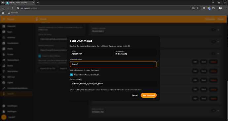Viewport: 228px width, 121px height.
Task: Expand the Favorieten bookmarks folder
Action: coord(13,13)
